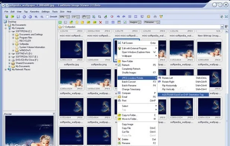
Task: Open the Draw Board tool icon
Action: point(106,17)
